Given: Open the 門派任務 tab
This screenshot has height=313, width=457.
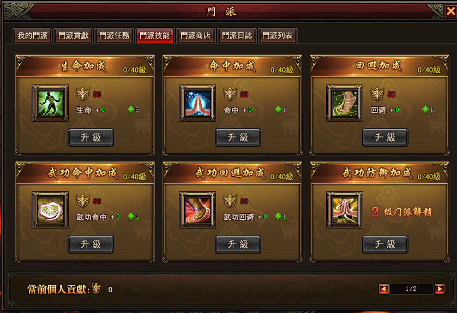Looking at the screenshot, I should (x=115, y=35).
